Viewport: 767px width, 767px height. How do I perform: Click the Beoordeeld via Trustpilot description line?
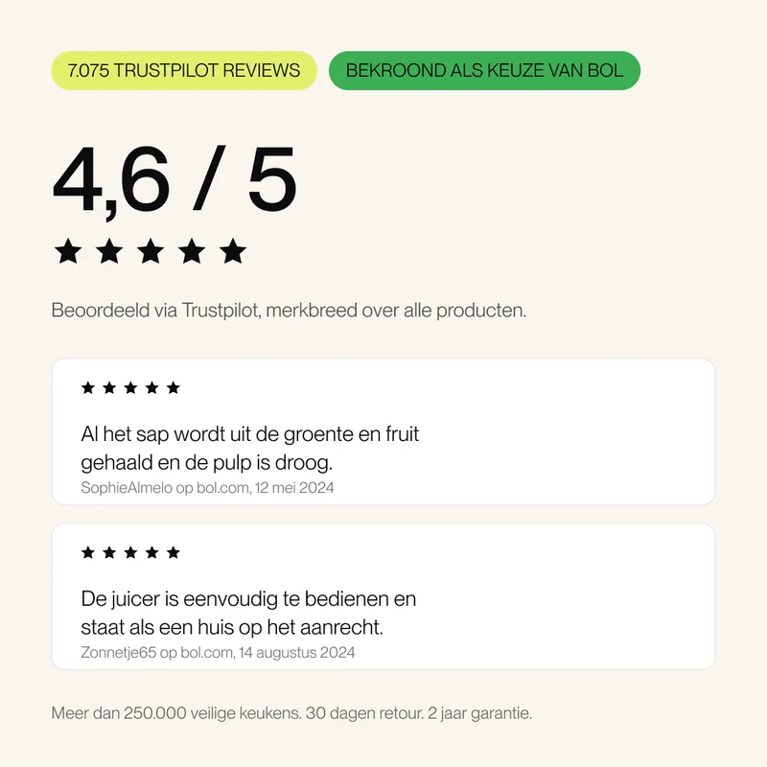(289, 311)
